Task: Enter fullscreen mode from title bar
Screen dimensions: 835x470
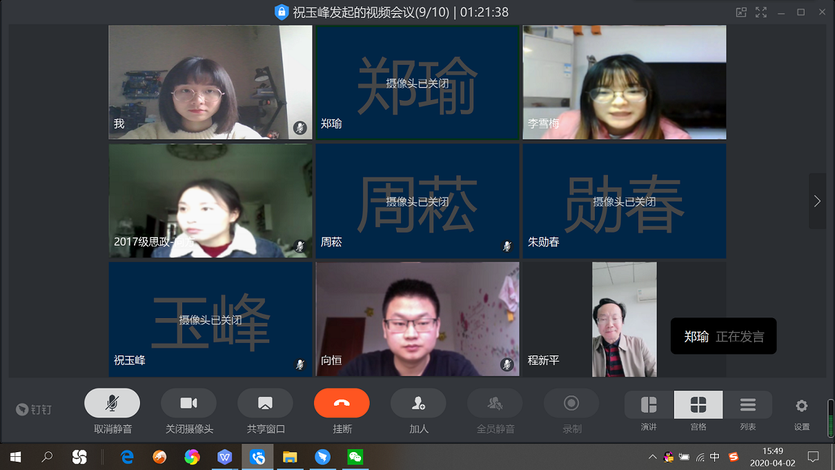Action: coord(761,12)
